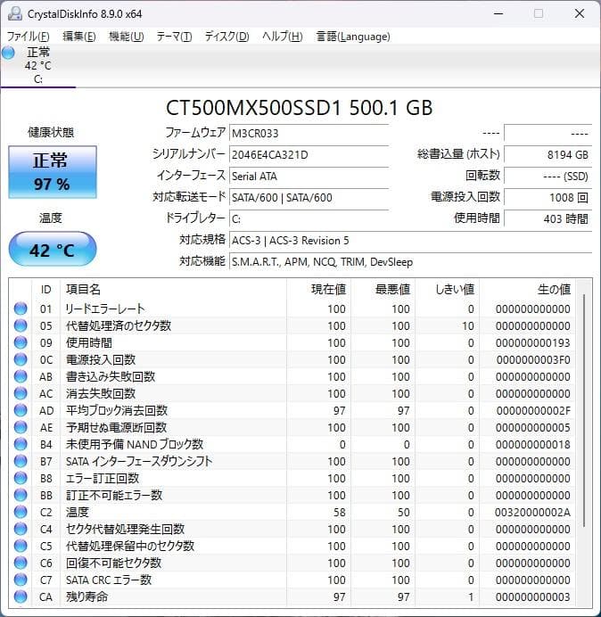Image resolution: width=601 pixels, height=617 pixels.
Task: Click status orb of row C7 SATA CRC エラー数
Action: [x=21, y=580]
